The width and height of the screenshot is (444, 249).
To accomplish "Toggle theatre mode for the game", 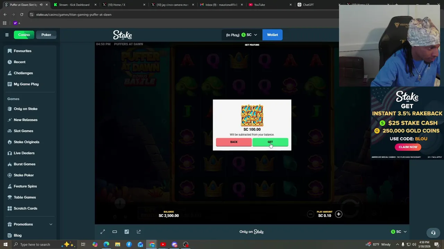I will click(114, 232).
